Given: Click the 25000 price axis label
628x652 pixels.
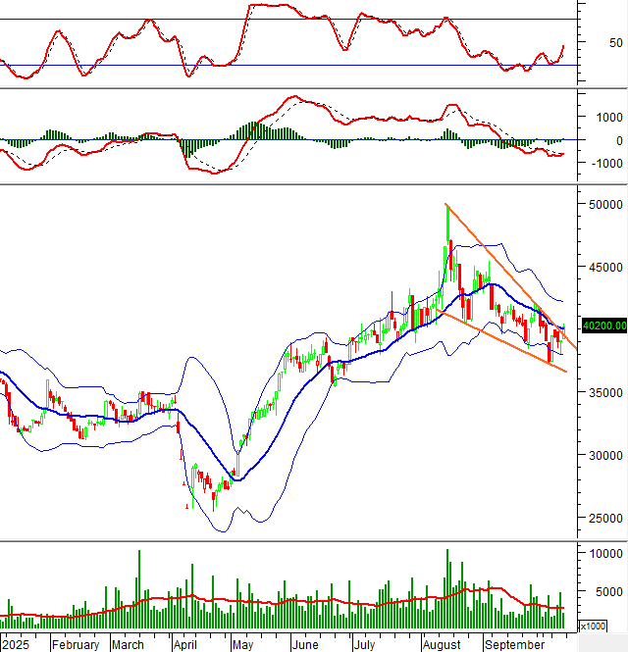Looking at the screenshot, I should 606,518.
